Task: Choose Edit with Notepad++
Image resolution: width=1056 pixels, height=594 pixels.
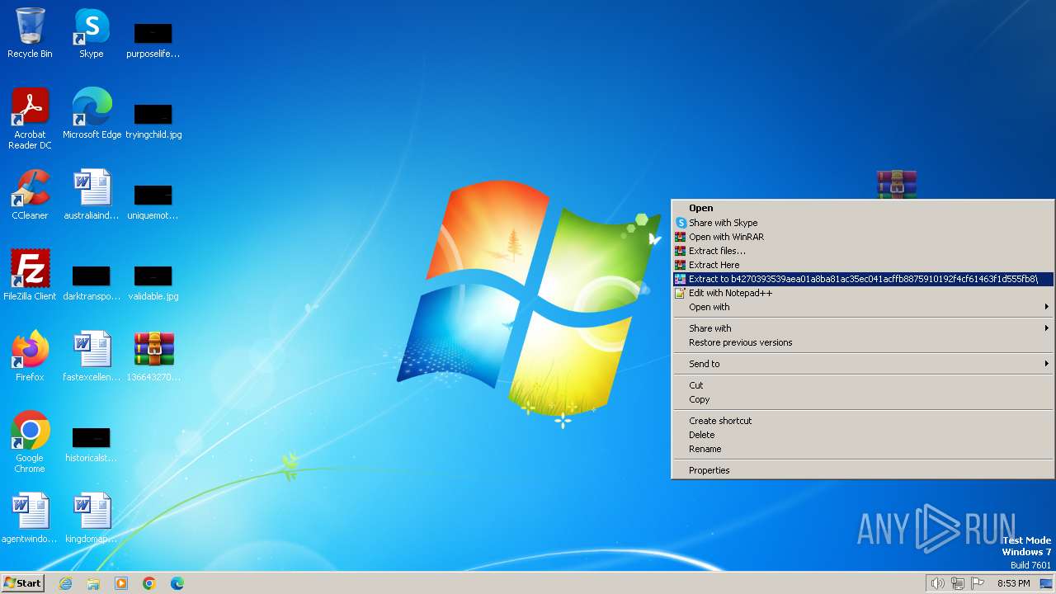Action: click(863, 293)
